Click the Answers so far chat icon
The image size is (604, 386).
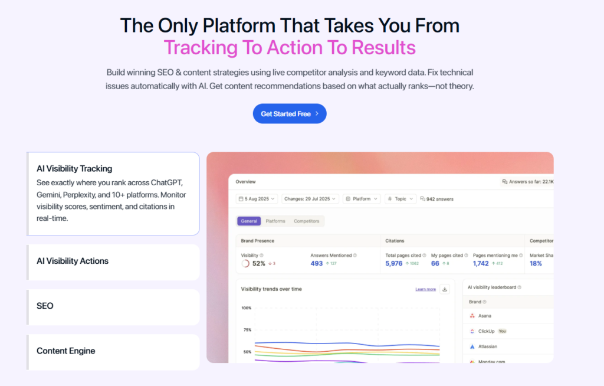505,182
